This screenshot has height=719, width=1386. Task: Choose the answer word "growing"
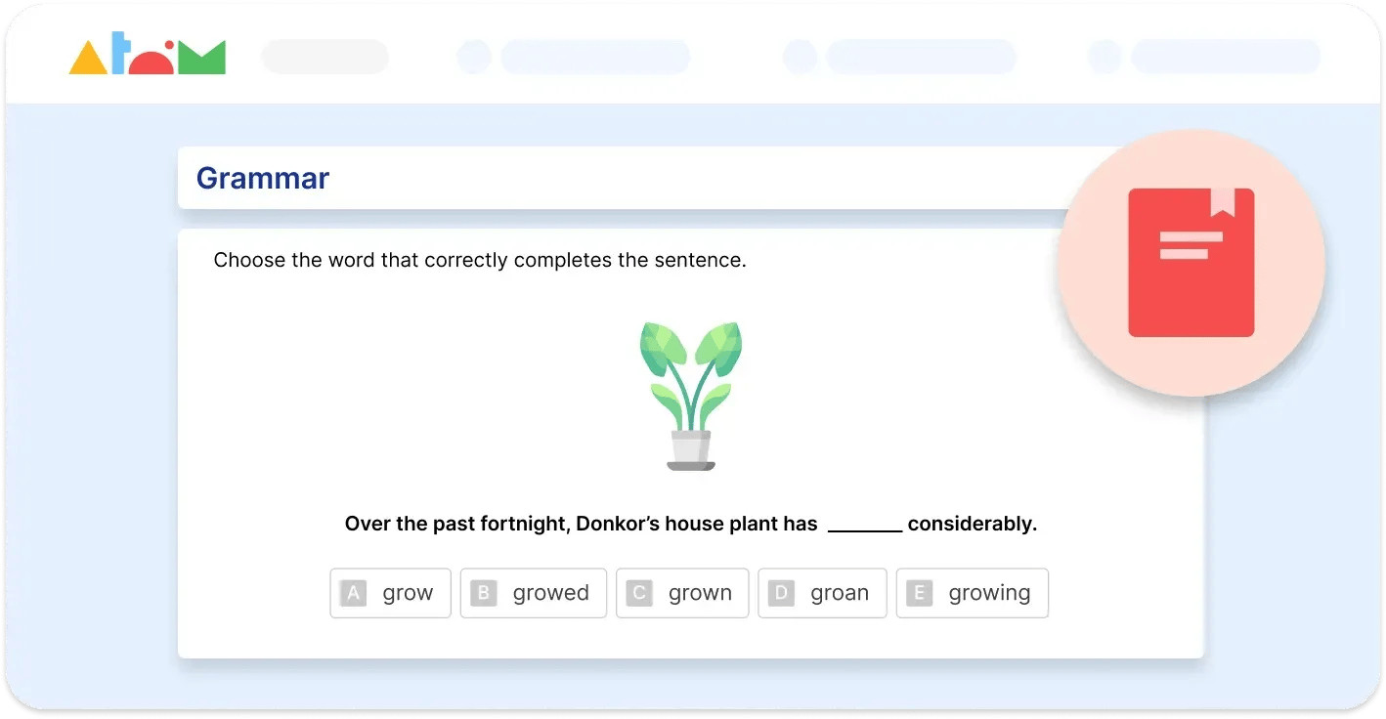pos(989,593)
